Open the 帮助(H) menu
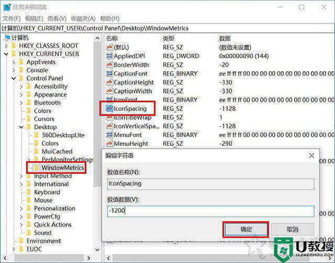 click(x=109, y=19)
